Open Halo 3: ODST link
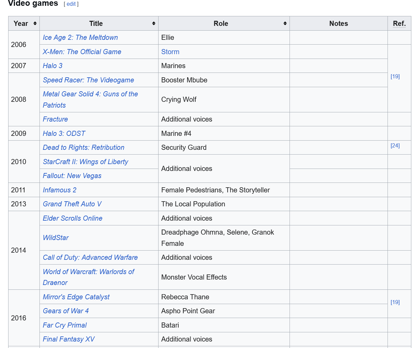Image resolution: width=412 pixels, height=348 pixels. (64, 133)
